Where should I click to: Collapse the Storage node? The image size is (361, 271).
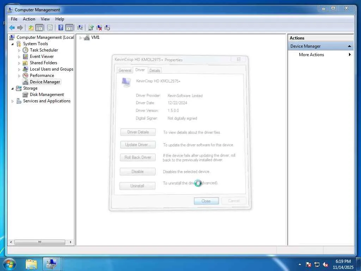click(x=12, y=89)
